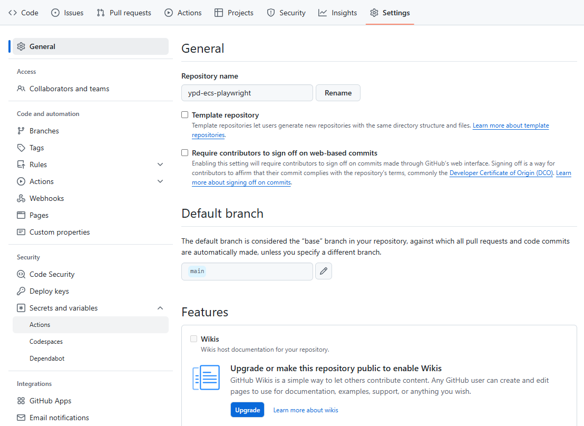Screen dimensions: 584x426
Task: Expand the Rules section chevron
Action: point(160,164)
